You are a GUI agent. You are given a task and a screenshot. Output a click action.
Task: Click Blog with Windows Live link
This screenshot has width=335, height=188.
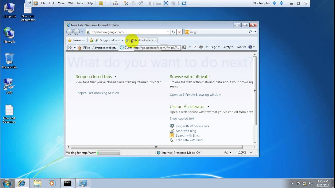(192, 126)
